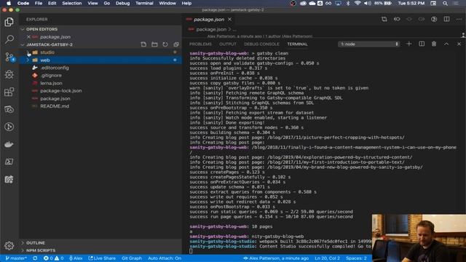466x262 pixels.
Task: Maximize the terminal panel with chevron up
Action: [x=446, y=44]
